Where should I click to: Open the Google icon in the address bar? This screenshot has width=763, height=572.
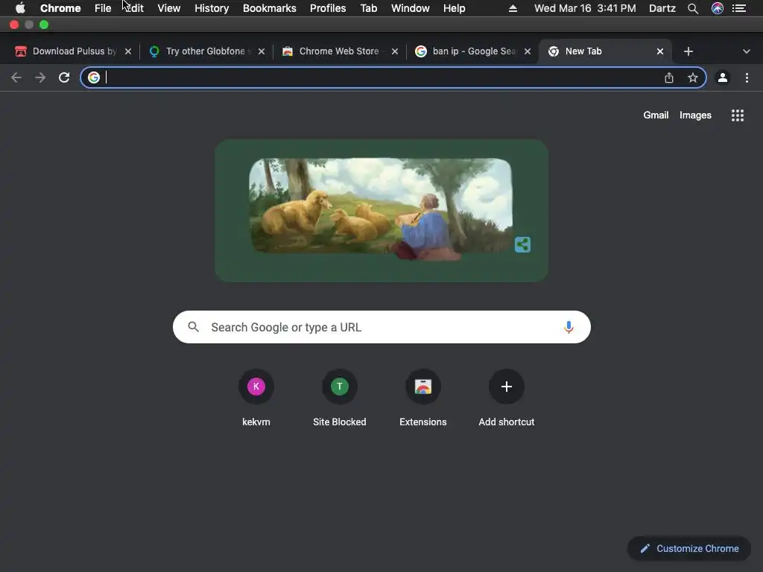coord(94,77)
